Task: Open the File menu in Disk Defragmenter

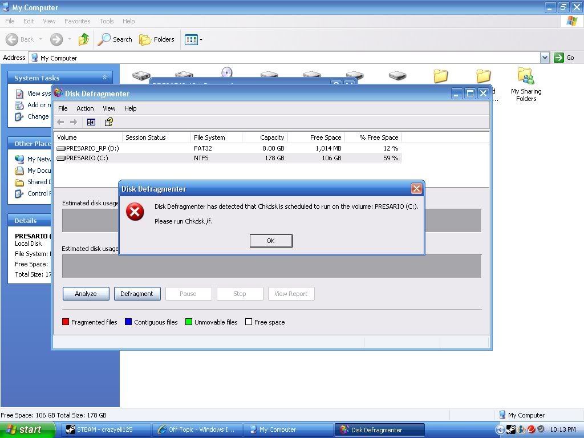Action: 63,108
